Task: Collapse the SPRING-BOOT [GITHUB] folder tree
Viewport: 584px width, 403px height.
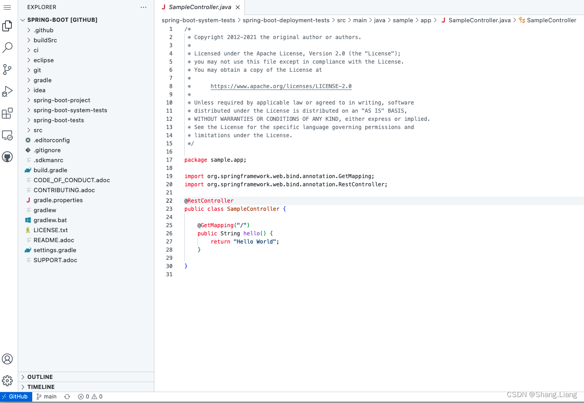Action: coord(23,20)
